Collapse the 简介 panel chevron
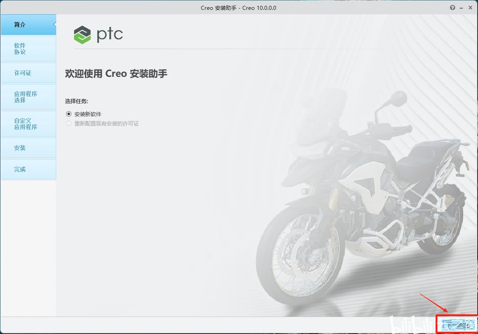Image resolution: width=478 pixels, height=334 pixels. (55, 25)
